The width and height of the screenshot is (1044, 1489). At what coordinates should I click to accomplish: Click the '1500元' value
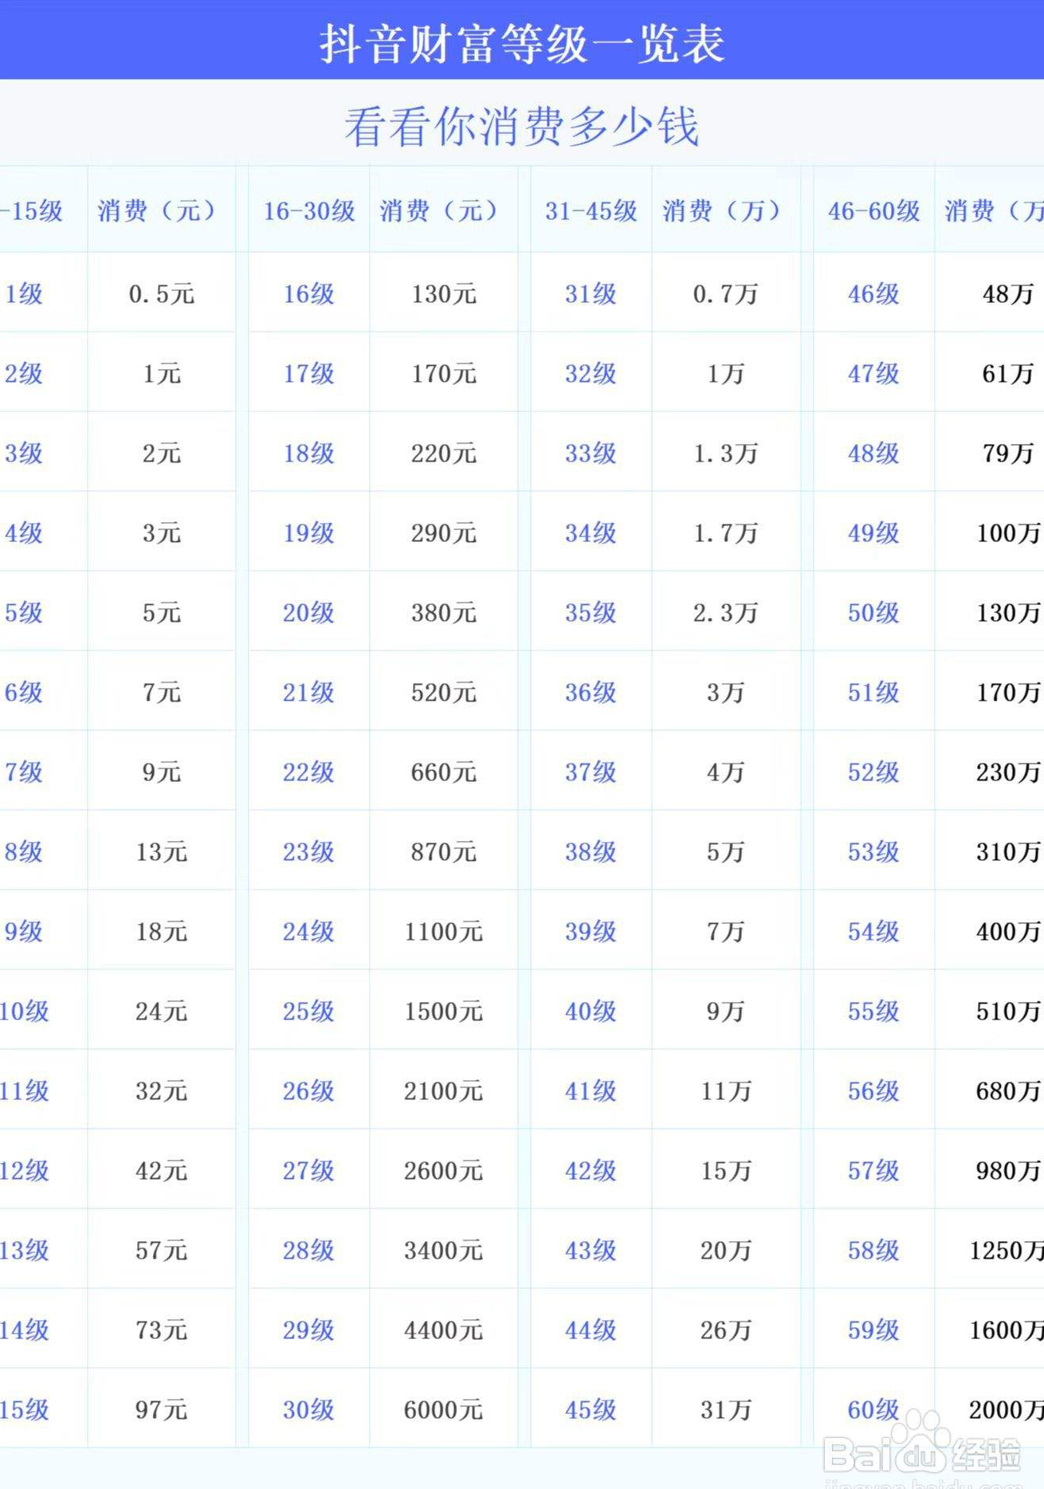[x=444, y=1012]
